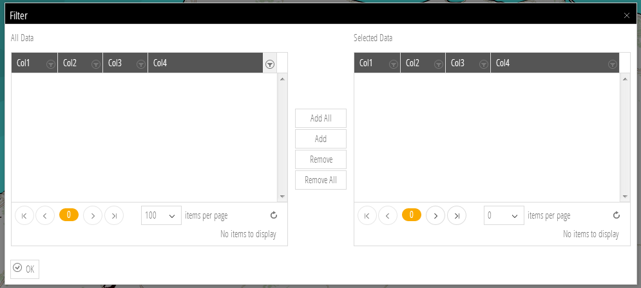Click the Remove All button
The image size is (641, 288).
point(321,180)
